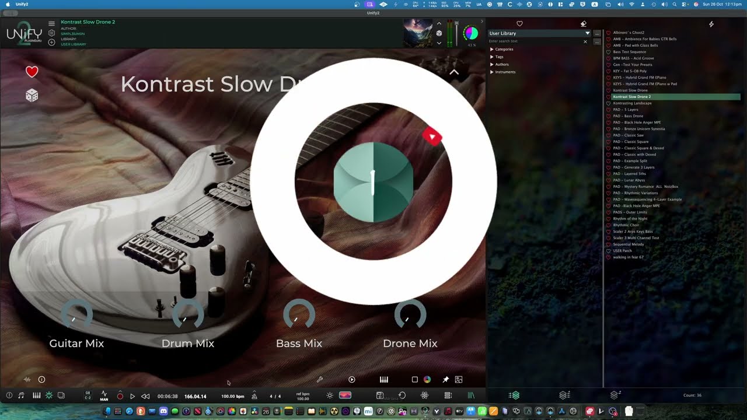747x420 pixels.
Task: Click the stacked list view icon in footer
Action: pos(448,395)
